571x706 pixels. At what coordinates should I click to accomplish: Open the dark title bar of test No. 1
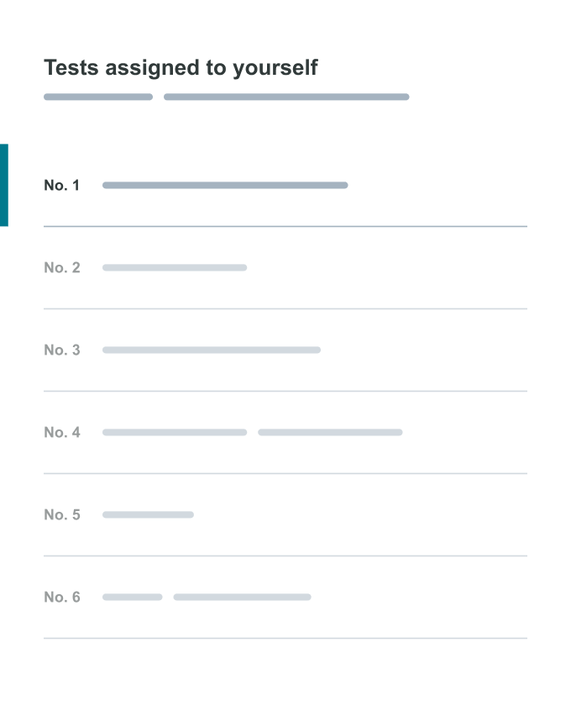click(225, 185)
